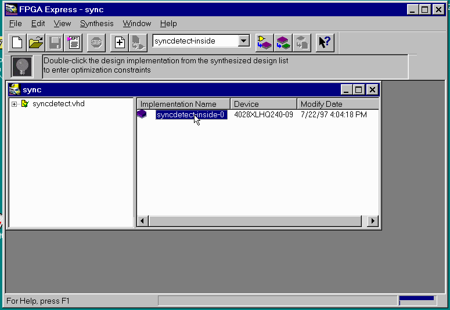Click the add source file plus icon

[x=120, y=42]
